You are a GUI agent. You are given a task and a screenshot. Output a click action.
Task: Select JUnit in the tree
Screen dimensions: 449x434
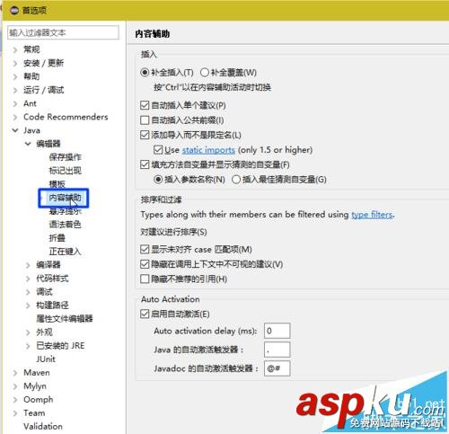point(46,359)
